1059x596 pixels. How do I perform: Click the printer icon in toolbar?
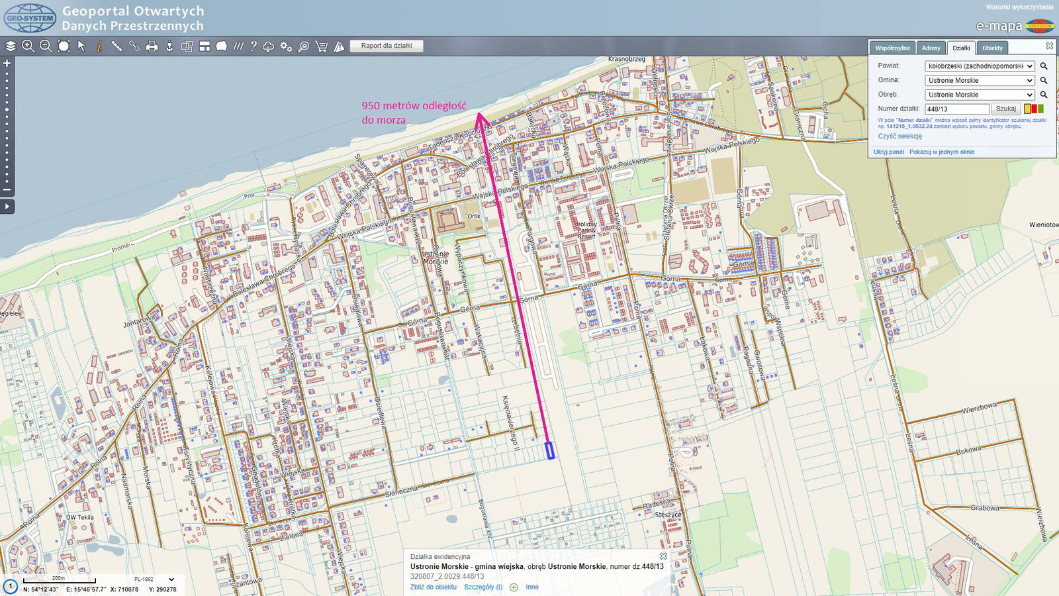(152, 46)
